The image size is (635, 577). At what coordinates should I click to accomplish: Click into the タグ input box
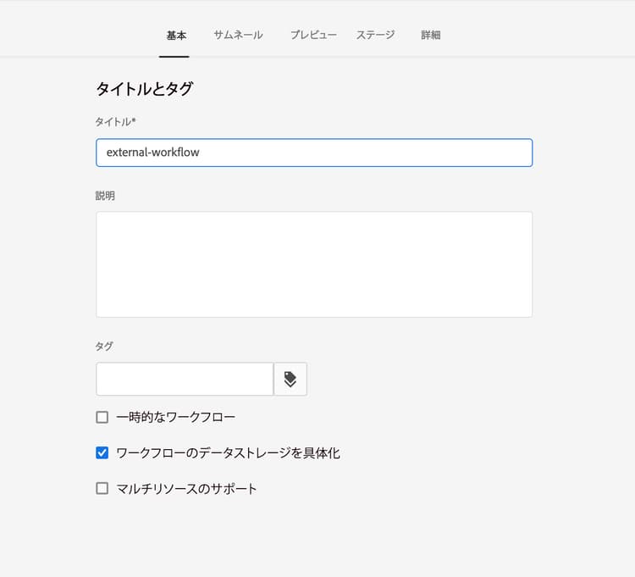click(185, 380)
